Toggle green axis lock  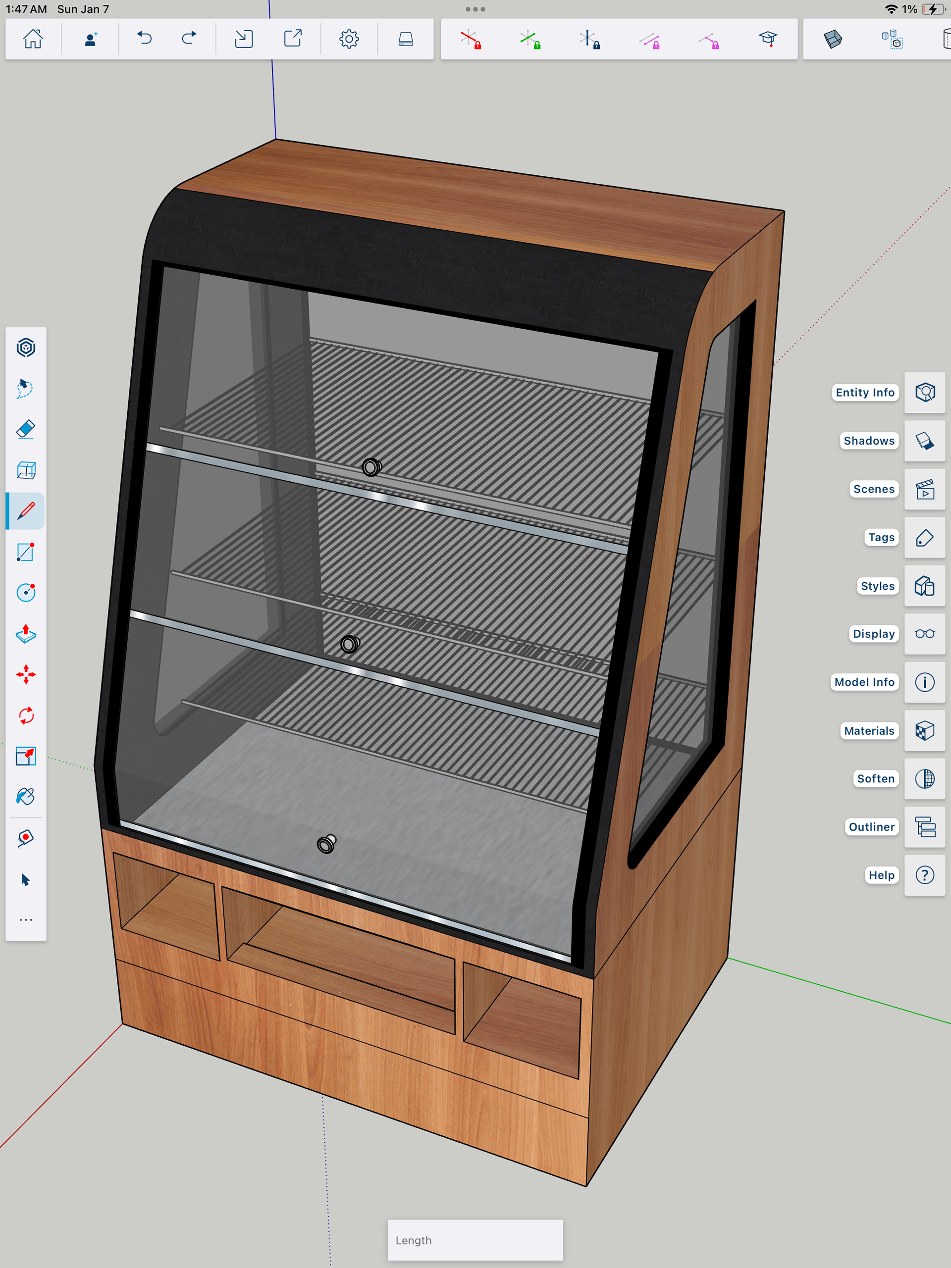click(530, 40)
